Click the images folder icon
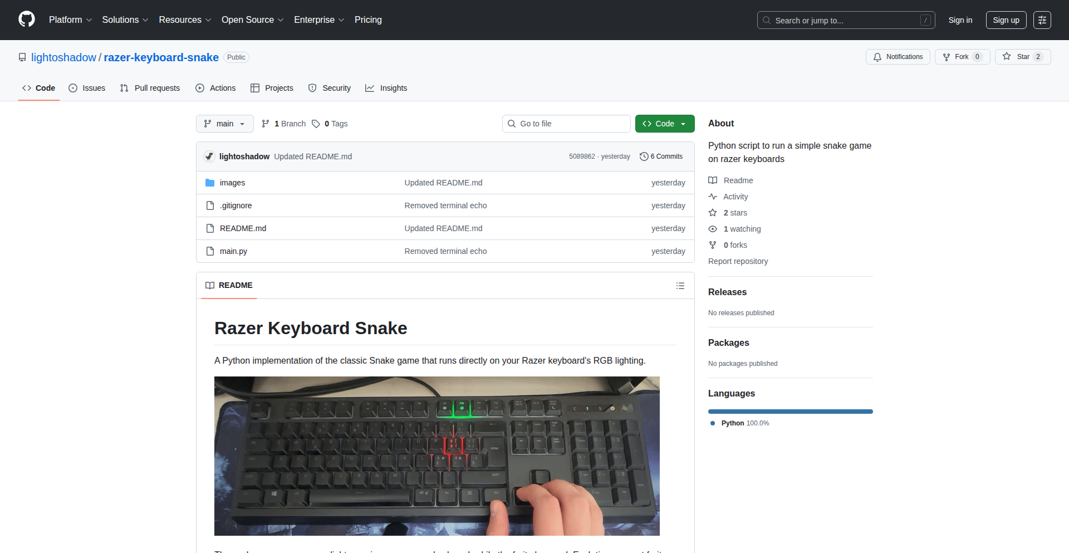Screen dimensions: 1069x553 click(210, 183)
